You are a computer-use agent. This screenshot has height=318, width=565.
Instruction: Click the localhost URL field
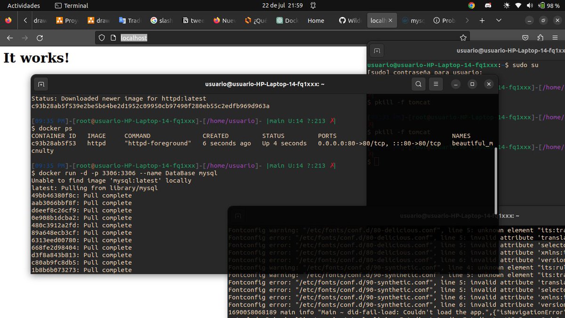[x=282, y=38]
